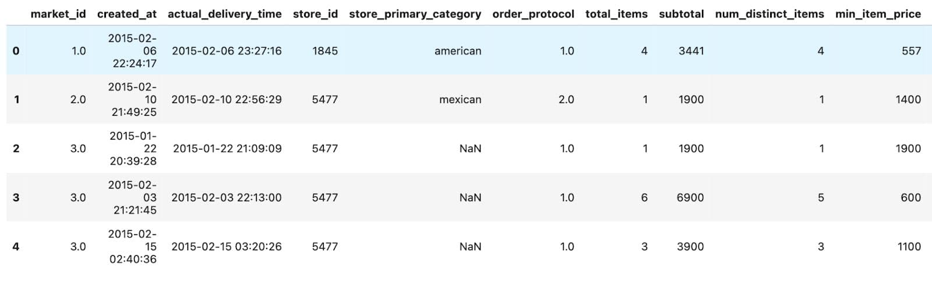Click the 'american' category cell

[x=457, y=51]
